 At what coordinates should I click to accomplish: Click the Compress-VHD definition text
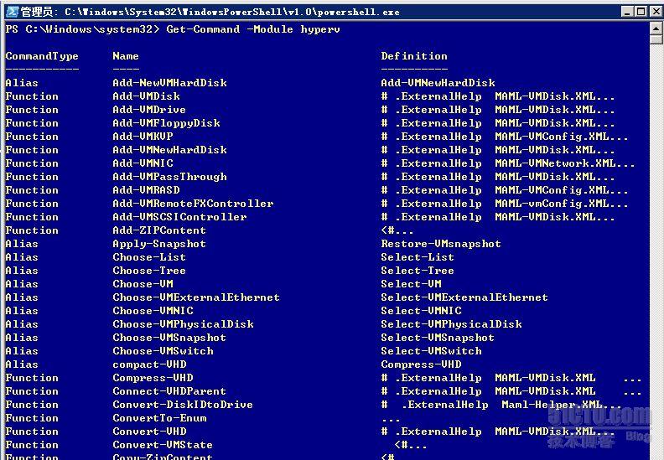tap(421, 364)
